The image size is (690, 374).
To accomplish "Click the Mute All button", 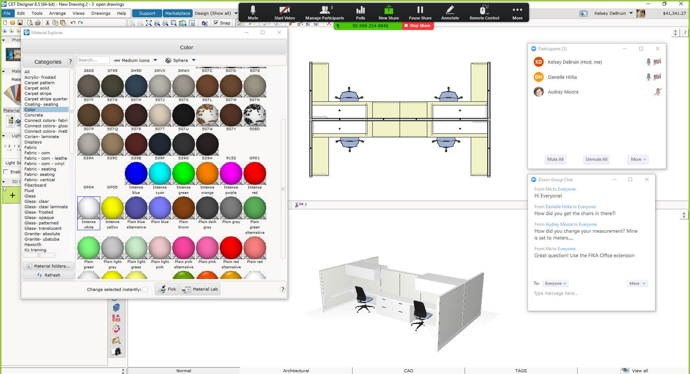I will click(555, 159).
